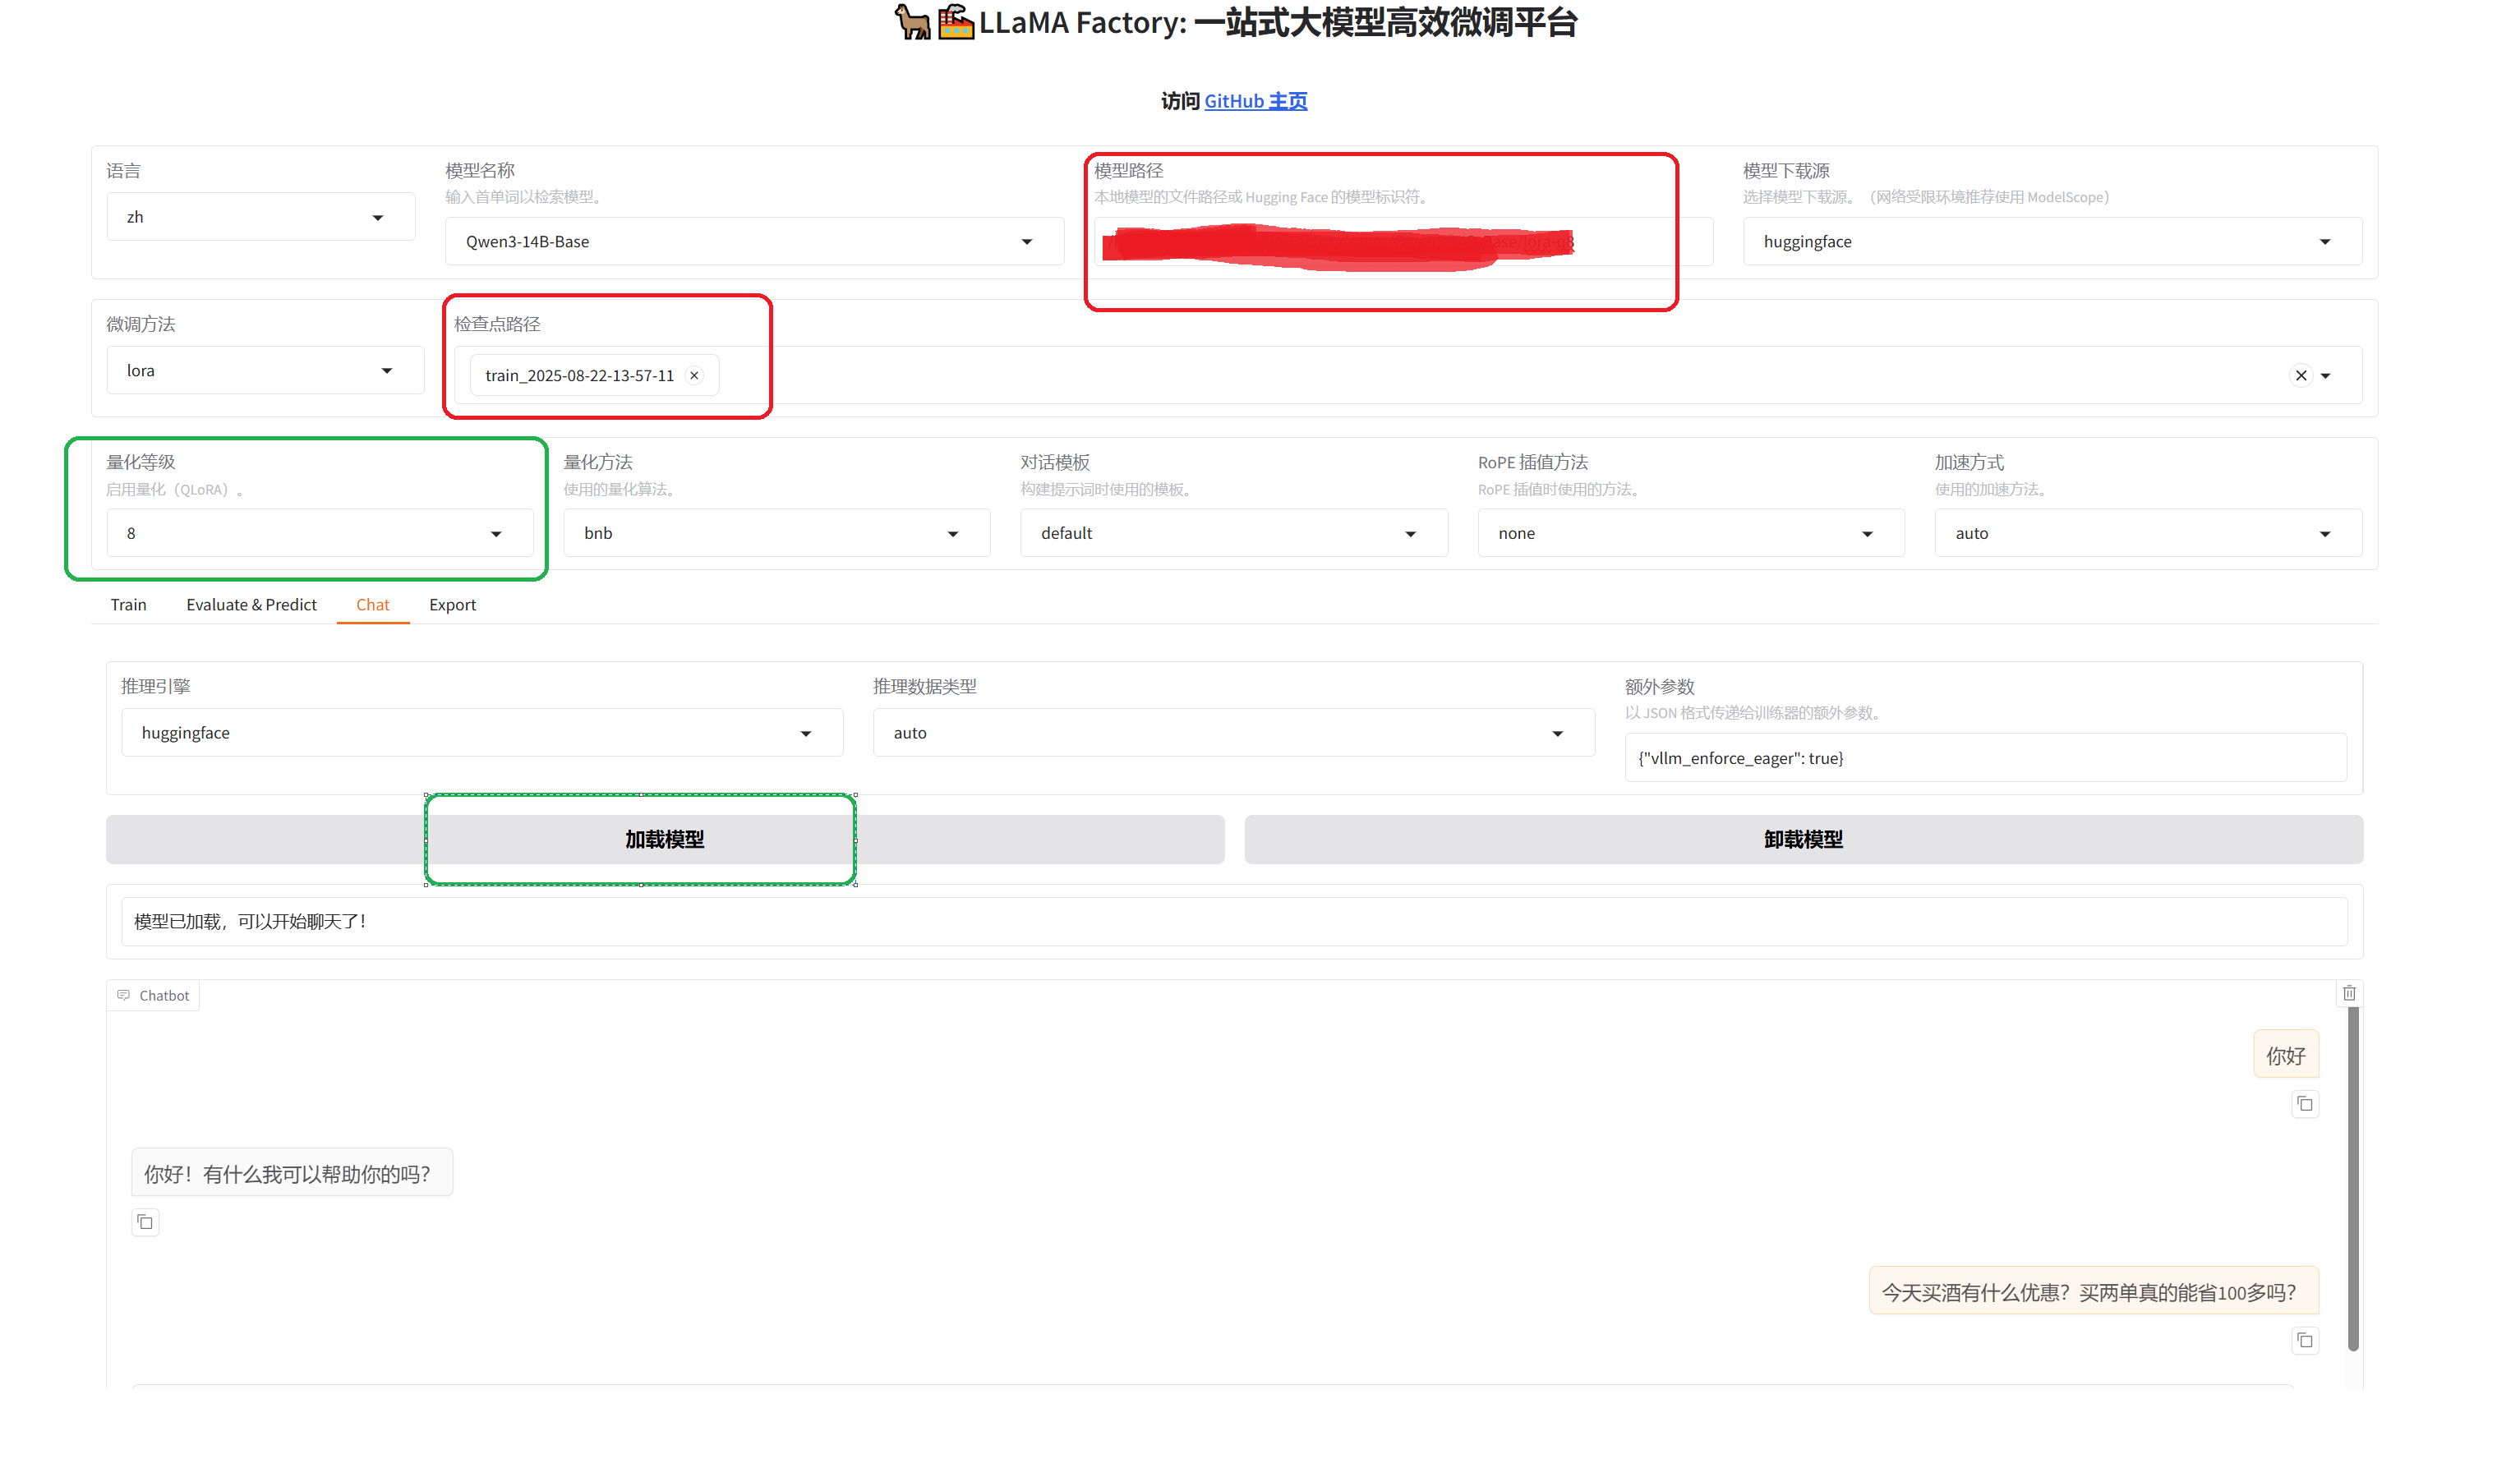Switch to the Evaluate & Predict tab
This screenshot has width=2520, height=1468.
coord(251,605)
